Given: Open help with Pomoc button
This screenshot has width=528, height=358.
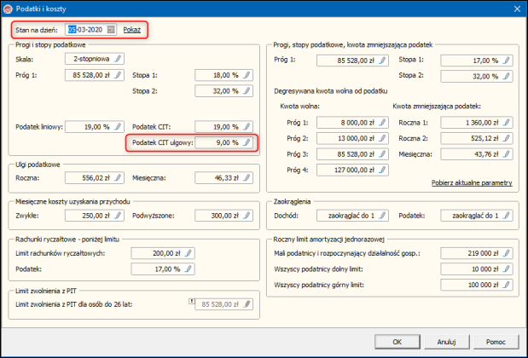Looking at the screenshot, I should click(496, 342).
